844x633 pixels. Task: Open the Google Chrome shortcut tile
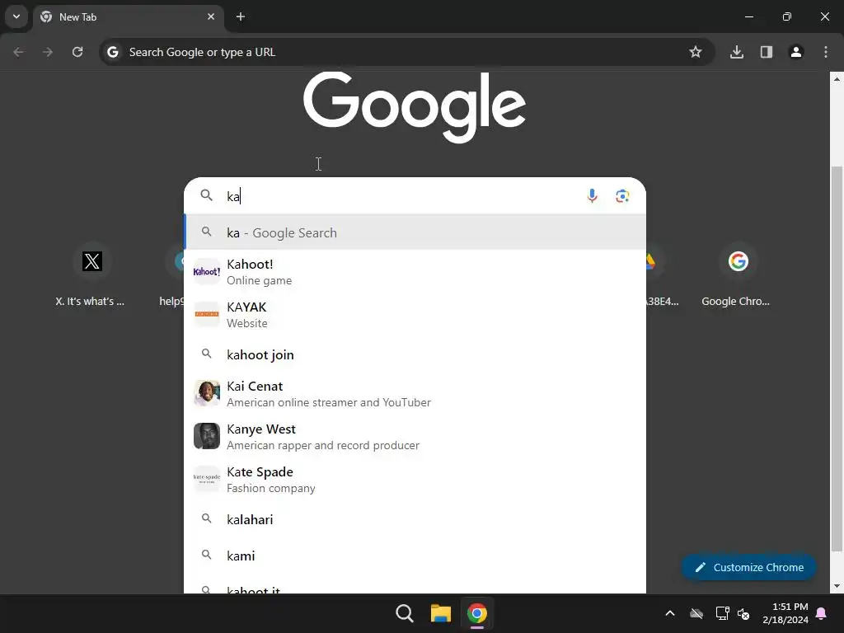pos(738,274)
